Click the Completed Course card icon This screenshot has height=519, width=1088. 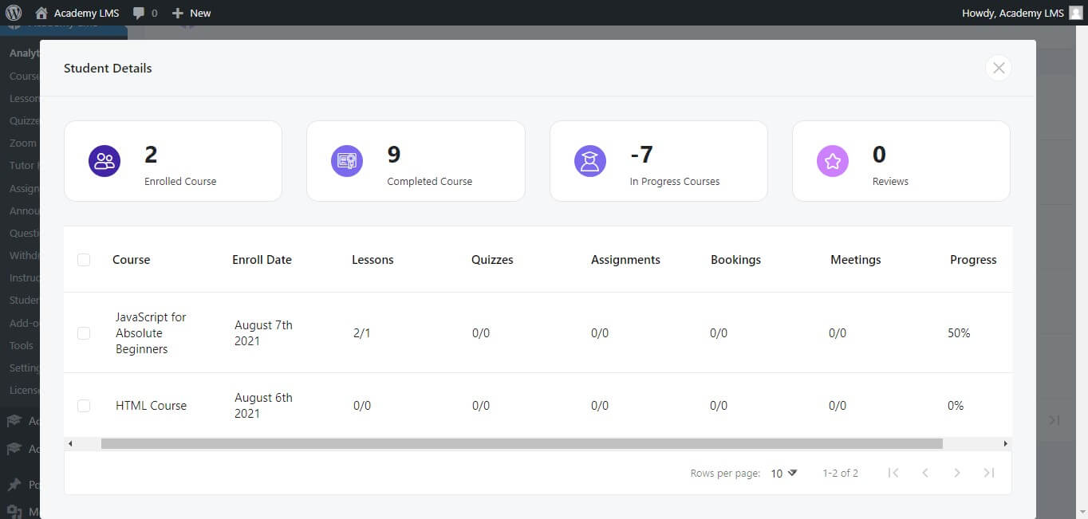(x=347, y=160)
